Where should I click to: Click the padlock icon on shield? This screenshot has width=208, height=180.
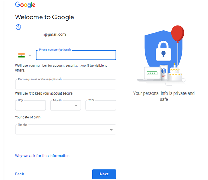click(x=163, y=51)
